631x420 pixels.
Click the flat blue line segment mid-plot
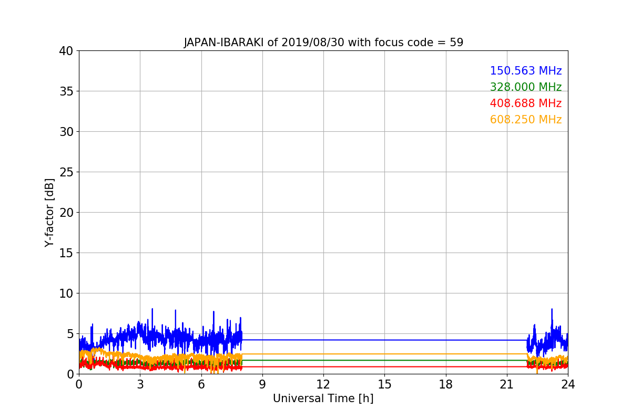pyautogui.click(x=384, y=340)
